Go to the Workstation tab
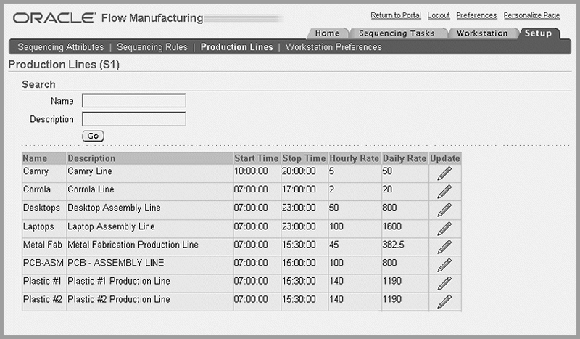 [482, 33]
